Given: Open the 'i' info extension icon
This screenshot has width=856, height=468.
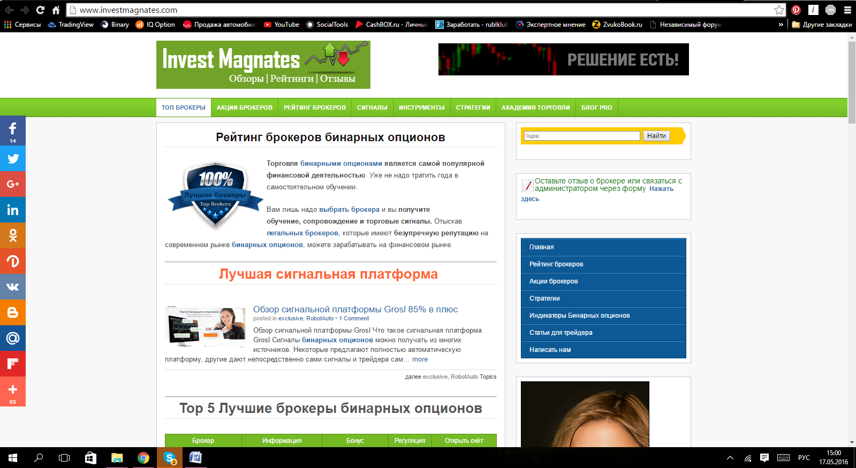Looking at the screenshot, I should pos(813,10).
